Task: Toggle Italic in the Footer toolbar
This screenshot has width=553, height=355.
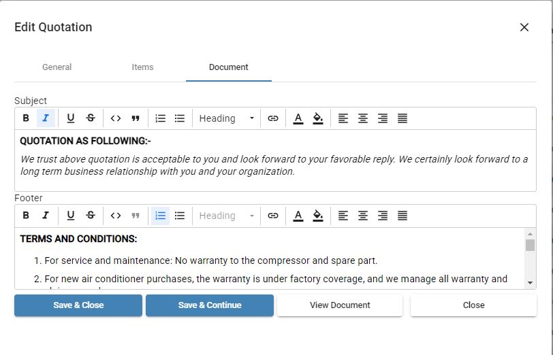Action: click(x=46, y=216)
